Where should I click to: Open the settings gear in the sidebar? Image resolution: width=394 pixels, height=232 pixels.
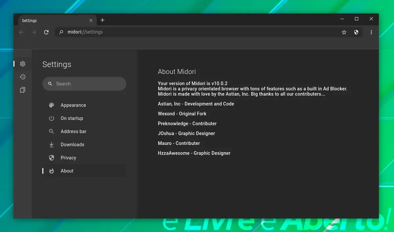click(23, 64)
